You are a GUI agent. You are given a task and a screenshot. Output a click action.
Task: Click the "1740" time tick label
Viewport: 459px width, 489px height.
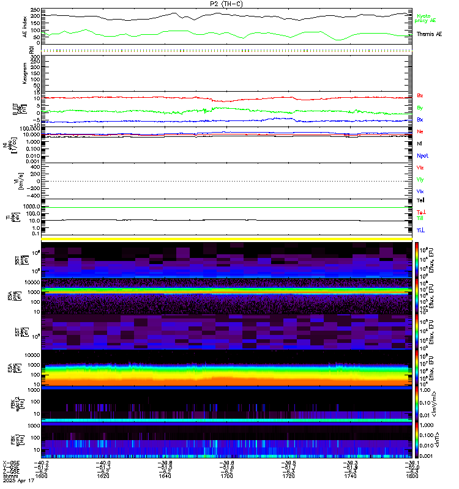coord(350,476)
